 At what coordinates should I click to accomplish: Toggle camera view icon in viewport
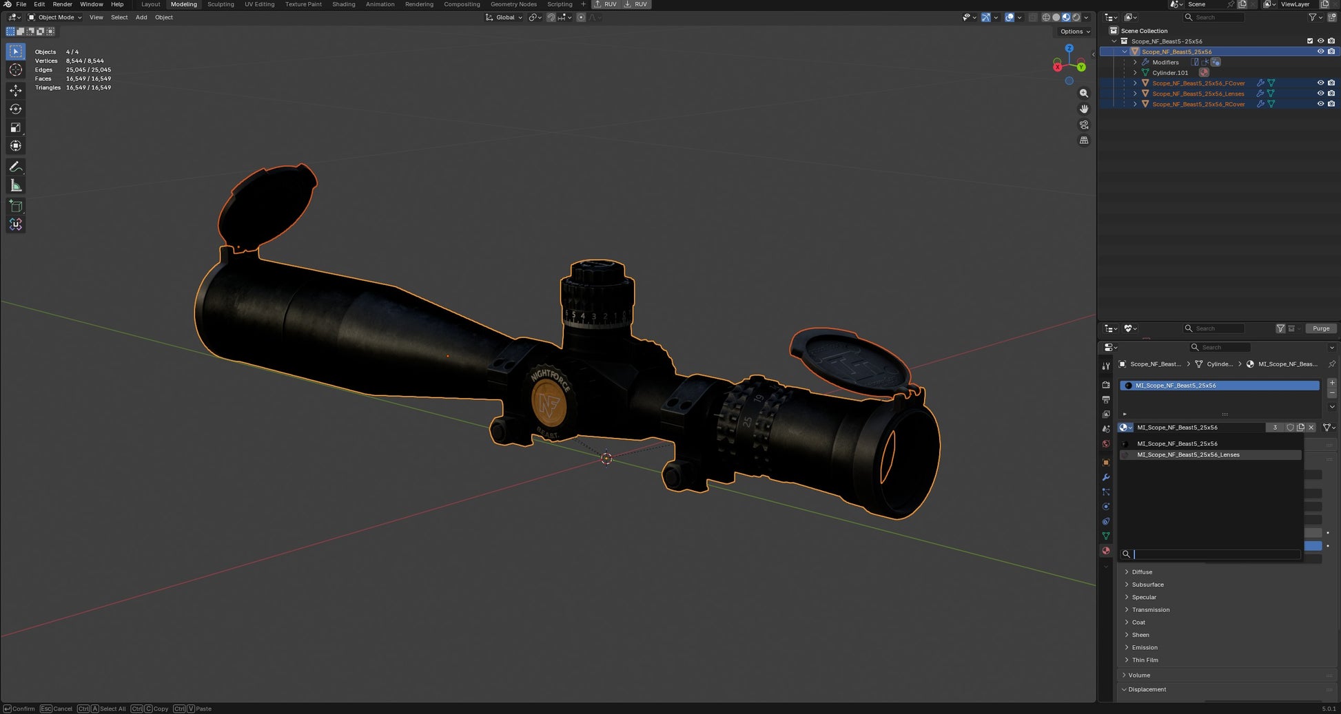pos(1084,125)
